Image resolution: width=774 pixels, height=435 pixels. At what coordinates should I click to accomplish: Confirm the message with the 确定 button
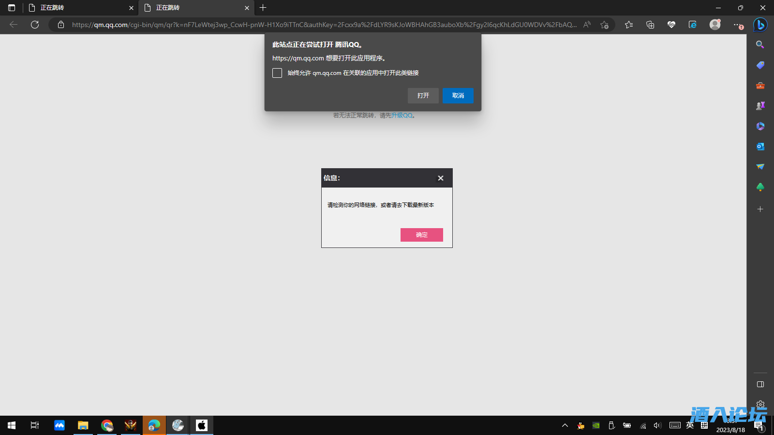(422, 235)
